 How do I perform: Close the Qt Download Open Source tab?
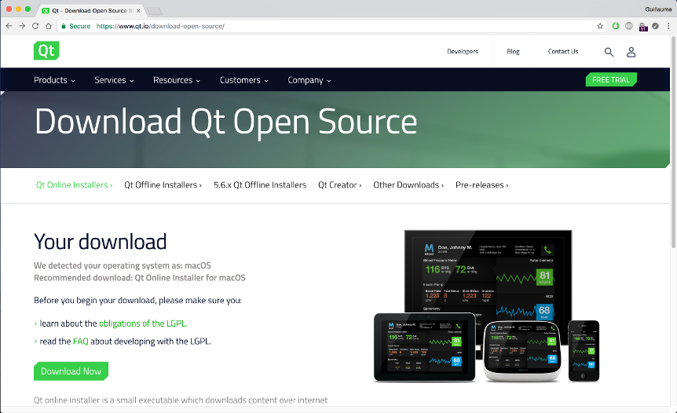click(x=138, y=11)
